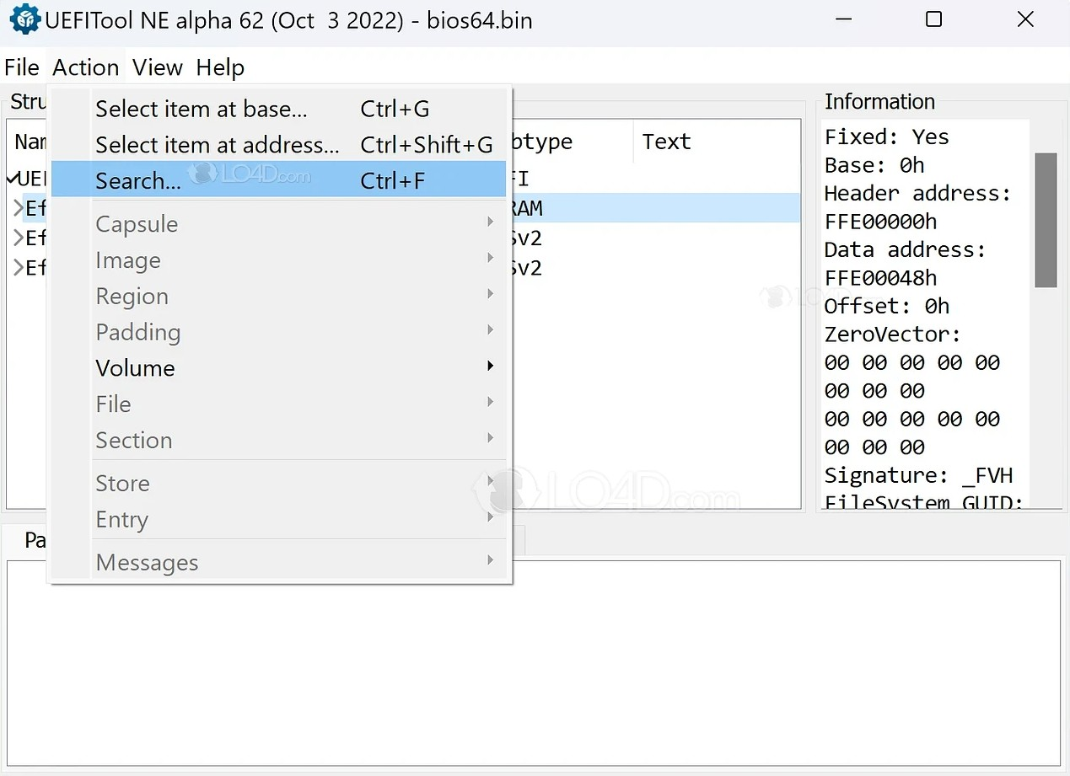This screenshot has width=1070, height=776.
Task: Open the Help menu
Action: [220, 67]
